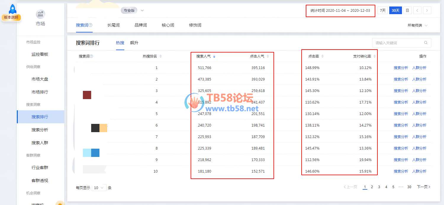Viewport: 444px width, 205px height.
Task: Click the keyword search input field
Action: (398, 43)
